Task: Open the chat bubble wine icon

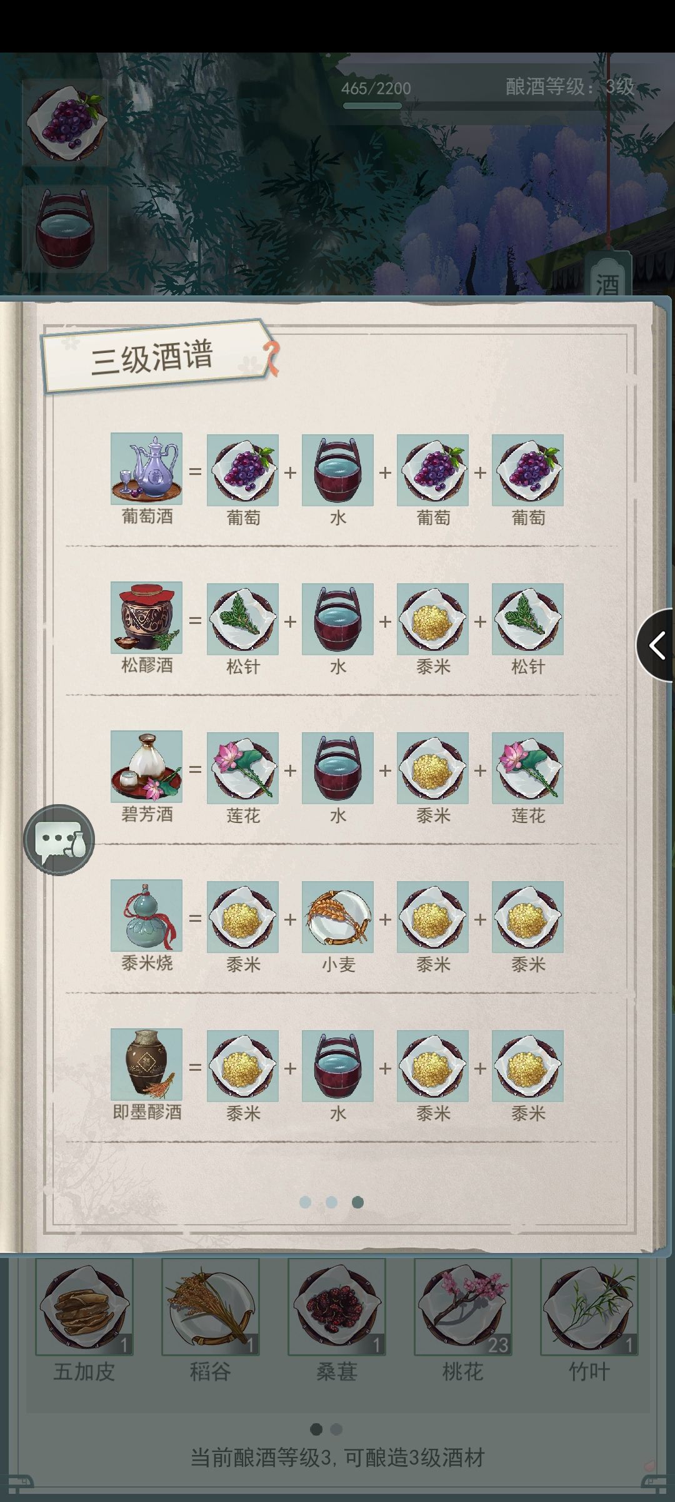Action: point(59,840)
